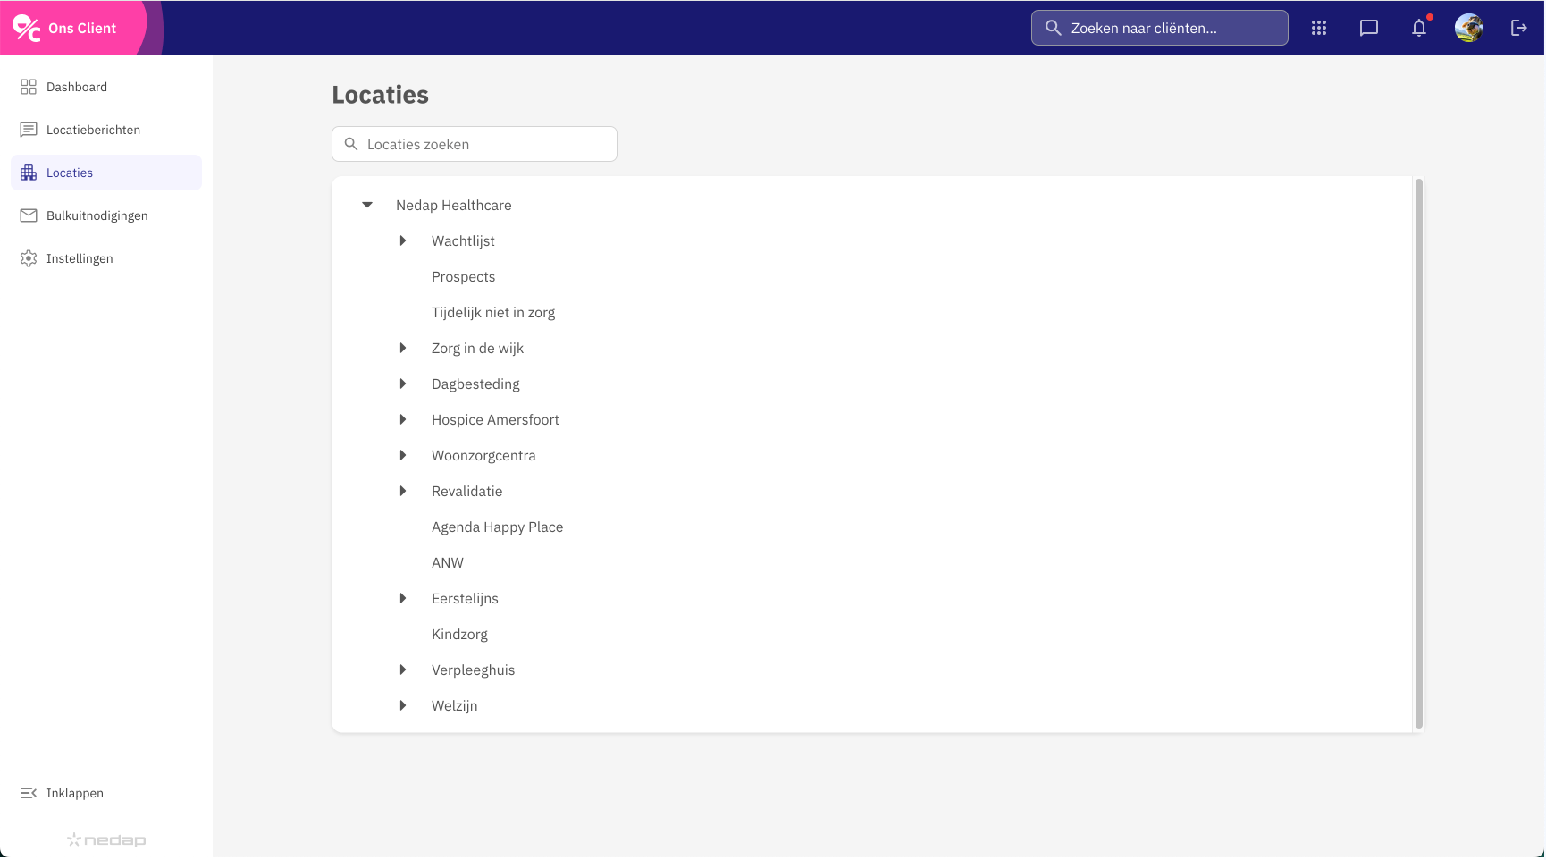Click Inklappen to collapse the sidebar

106,793
